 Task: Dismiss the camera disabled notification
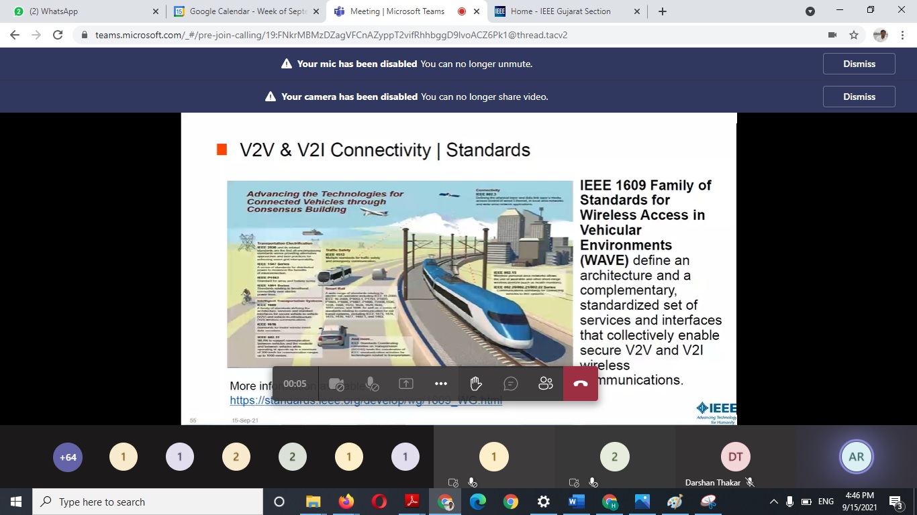click(x=859, y=97)
